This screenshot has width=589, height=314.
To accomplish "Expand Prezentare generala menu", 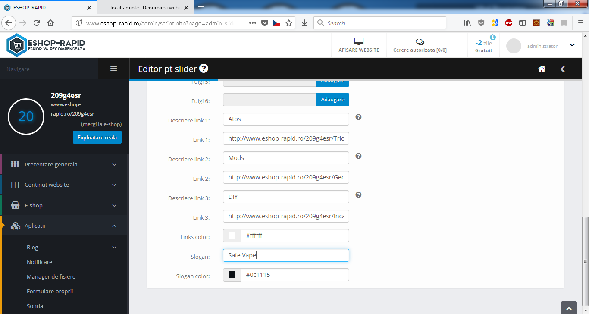I will (x=65, y=164).
